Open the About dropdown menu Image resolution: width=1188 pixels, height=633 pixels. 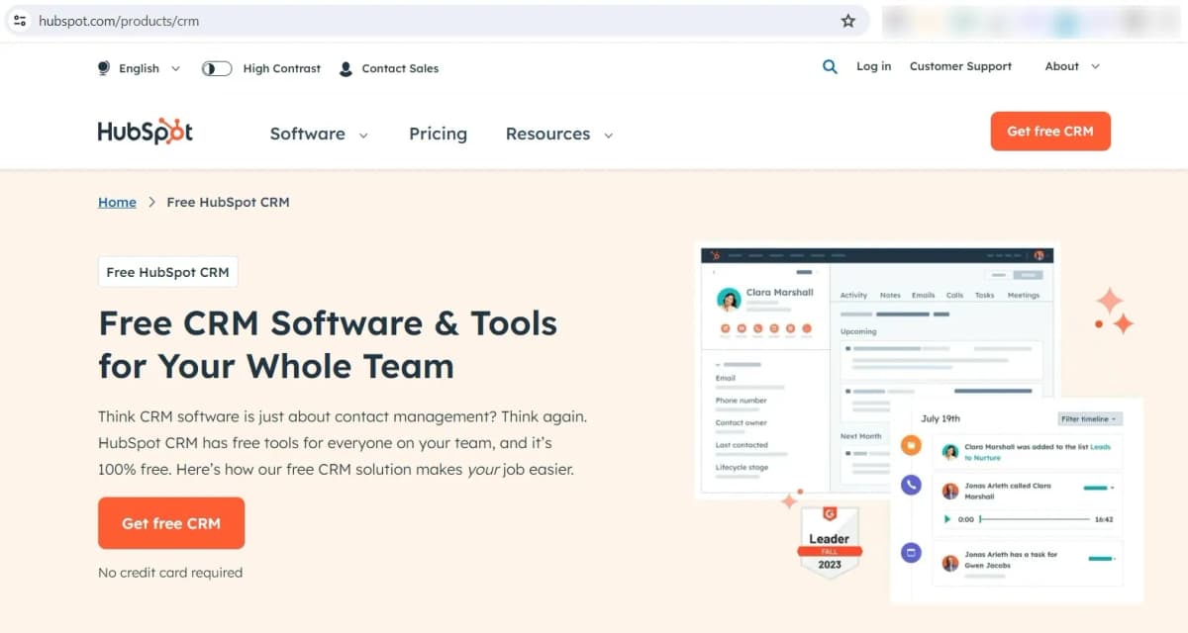click(x=1072, y=66)
